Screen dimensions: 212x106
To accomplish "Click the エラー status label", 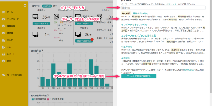I will (68, 23).
